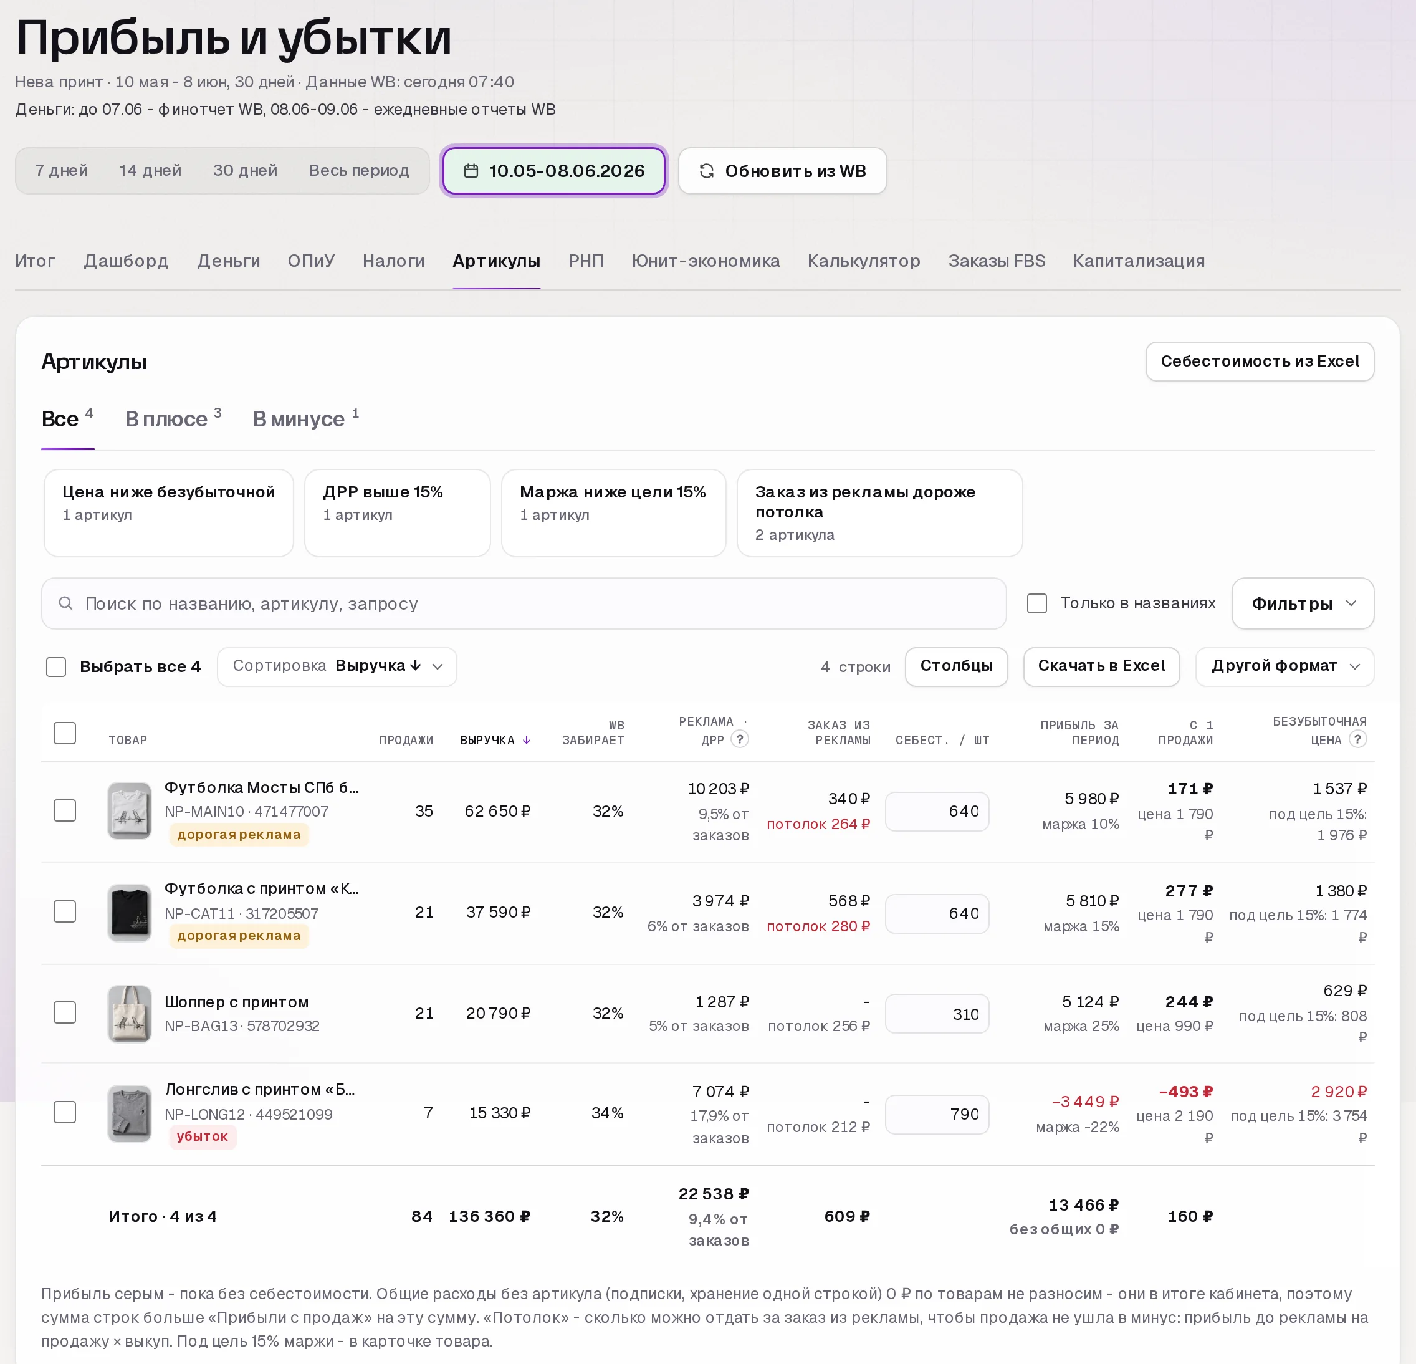Filter by Цена ниже безубыточной card
The width and height of the screenshot is (1416, 1364).
pyautogui.click(x=168, y=513)
